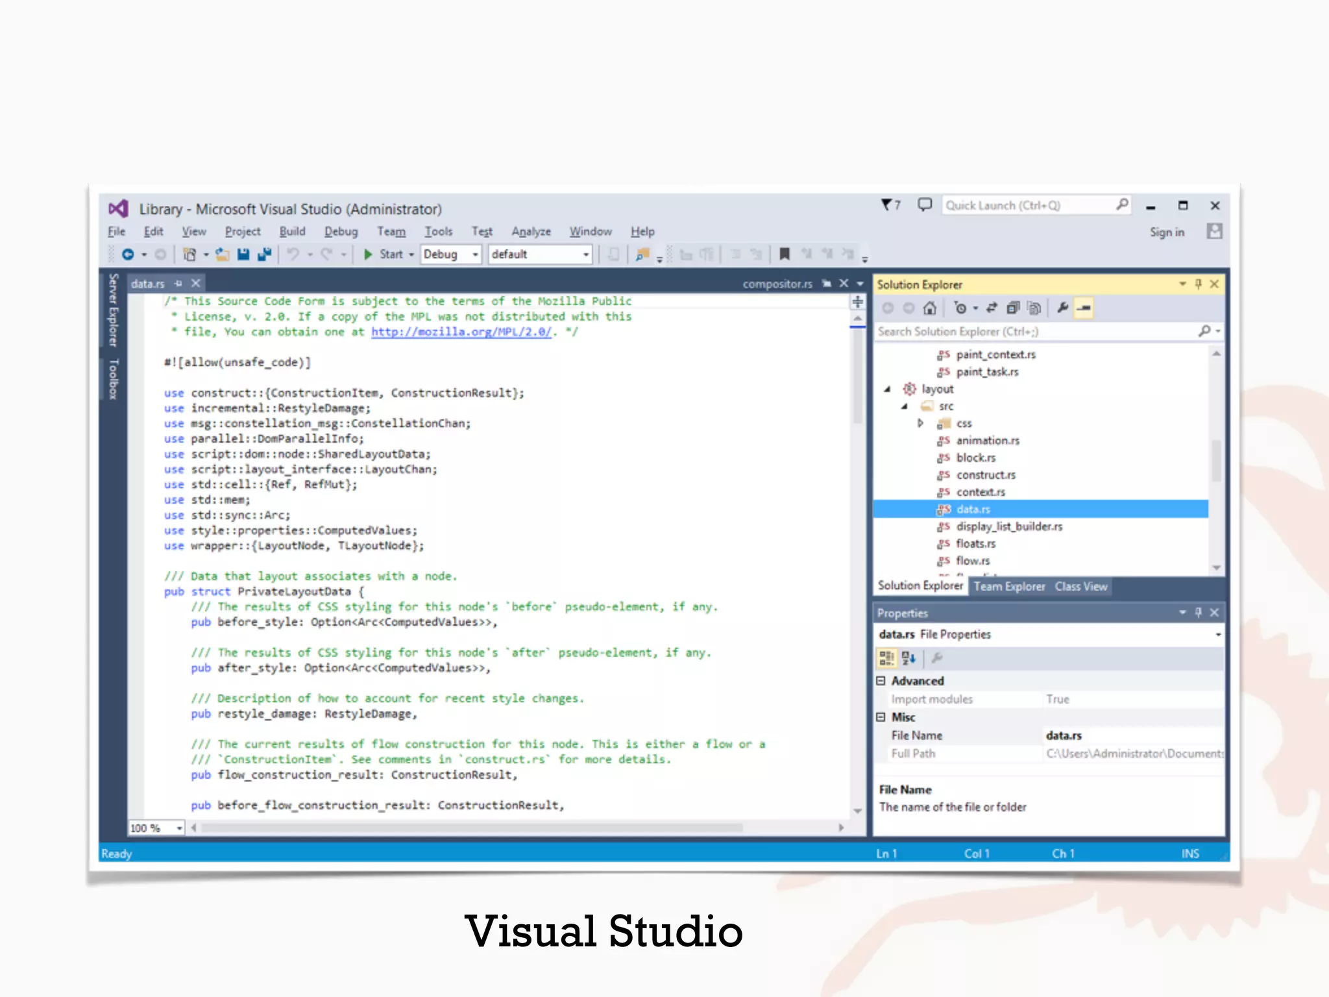Toggle auto-hide pin on the Solution Explorer panel
The image size is (1329, 997).
coord(1199,284)
